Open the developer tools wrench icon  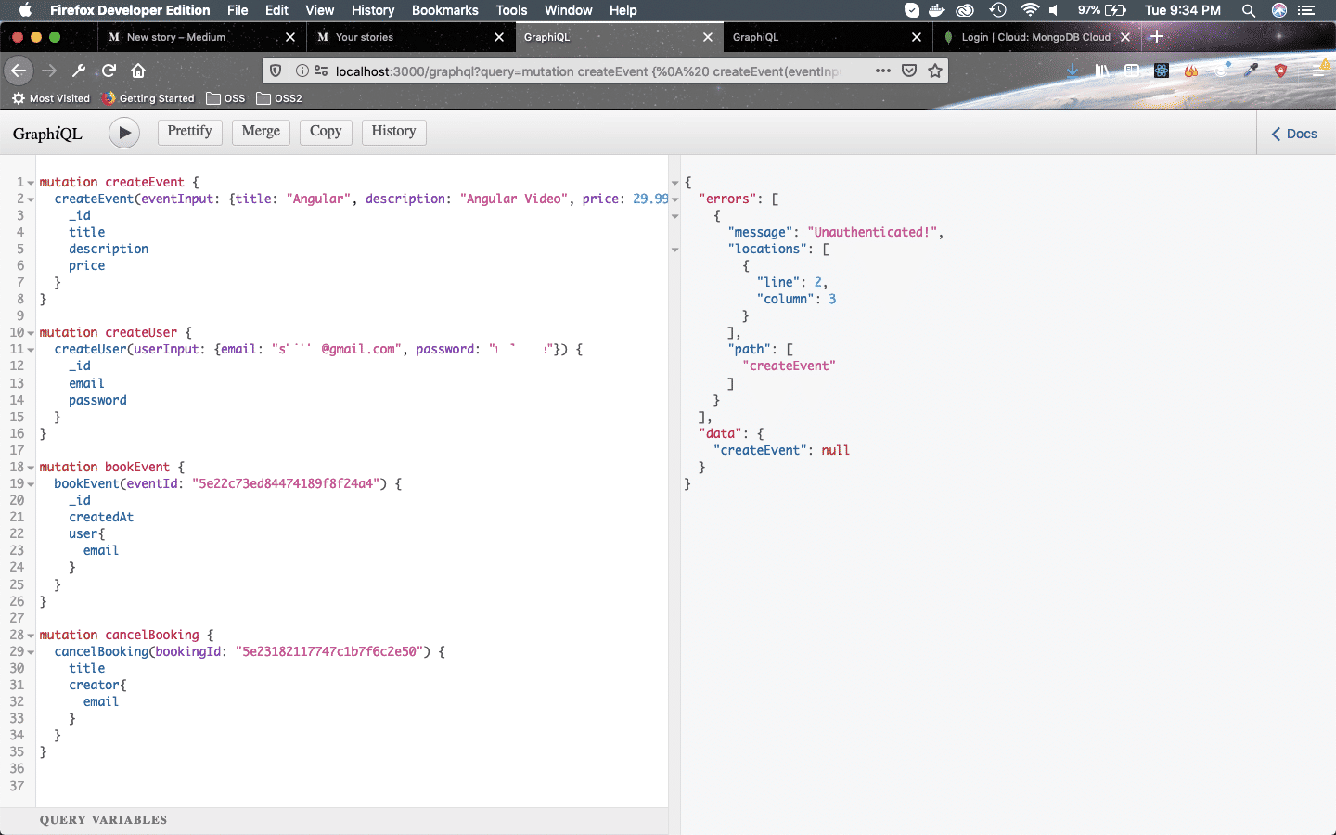click(x=79, y=71)
